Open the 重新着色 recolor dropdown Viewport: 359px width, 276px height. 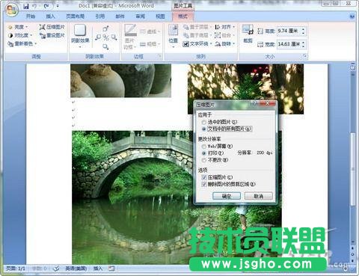pyautogui.click(x=22, y=43)
